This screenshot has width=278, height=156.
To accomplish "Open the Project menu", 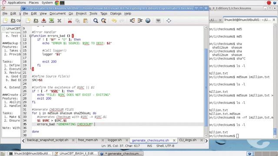I will click(x=81, y=13).
